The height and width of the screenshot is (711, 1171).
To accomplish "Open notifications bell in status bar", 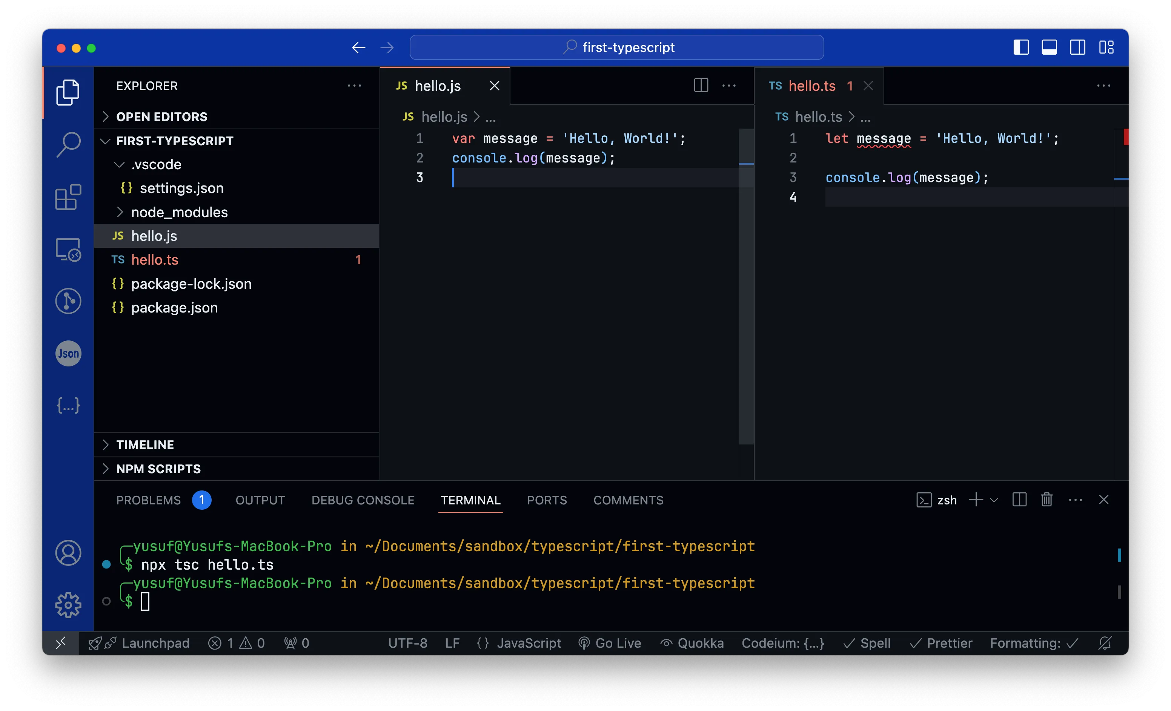I will pyautogui.click(x=1105, y=643).
